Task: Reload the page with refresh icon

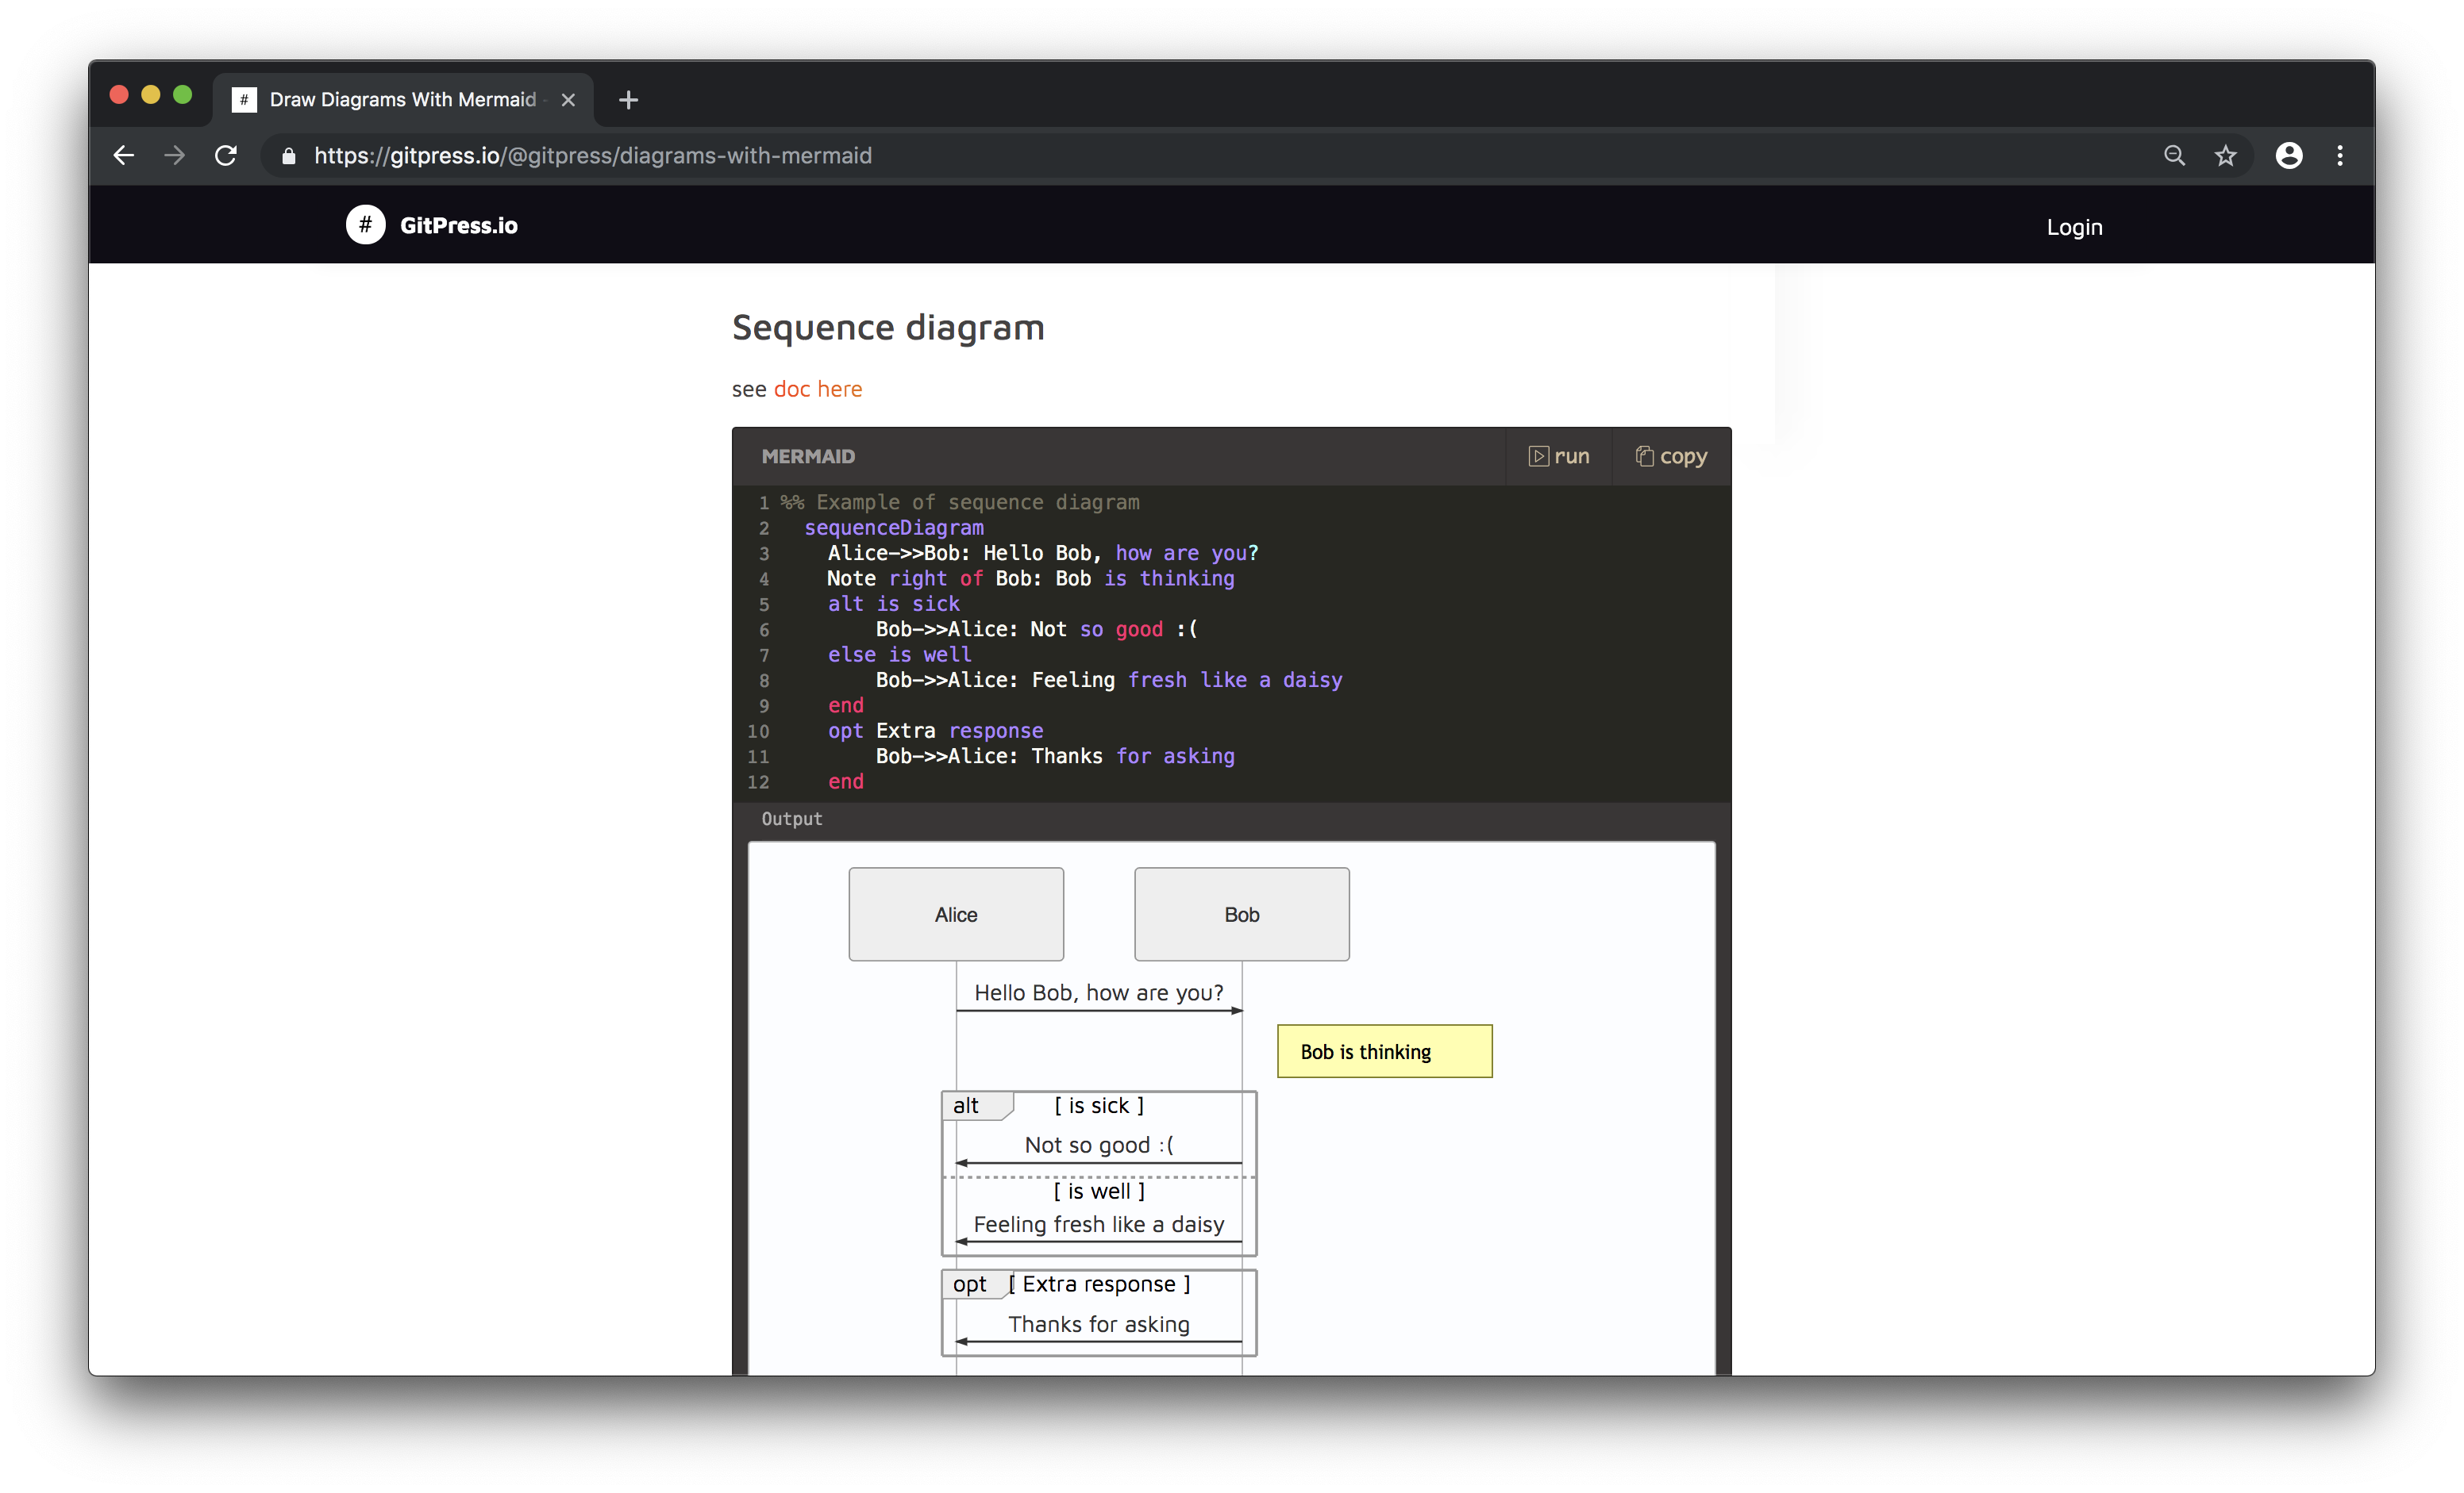Action: click(226, 156)
